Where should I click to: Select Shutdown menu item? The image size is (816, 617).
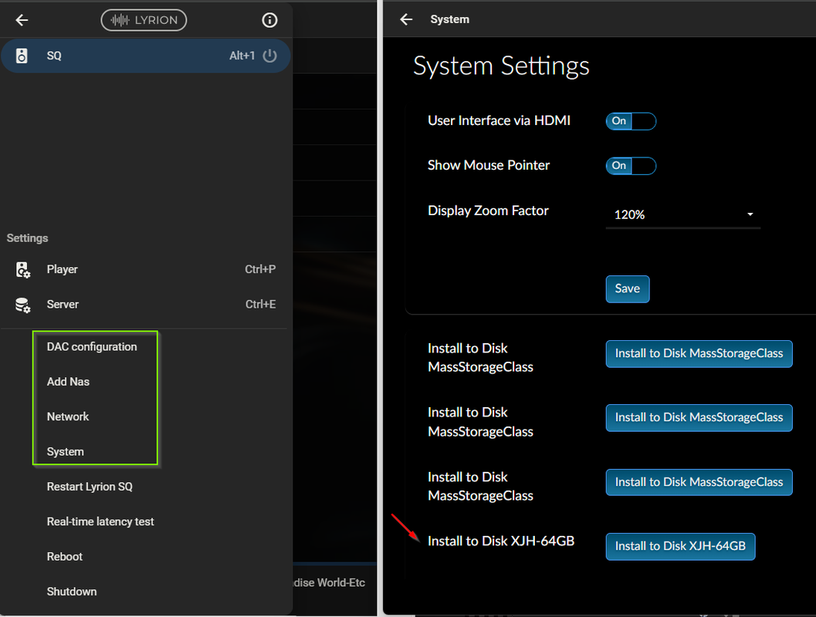(x=72, y=592)
